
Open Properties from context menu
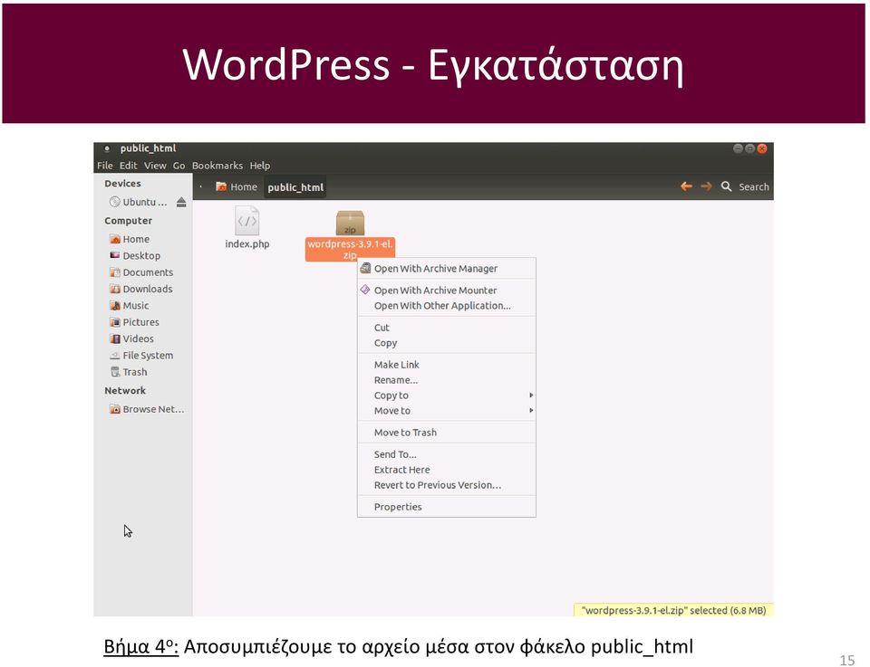(447, 507)
